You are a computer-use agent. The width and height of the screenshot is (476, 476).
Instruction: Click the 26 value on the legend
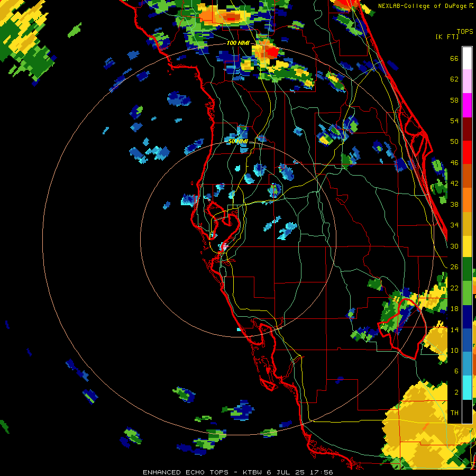pyautogui.click(x=454, y=267)
